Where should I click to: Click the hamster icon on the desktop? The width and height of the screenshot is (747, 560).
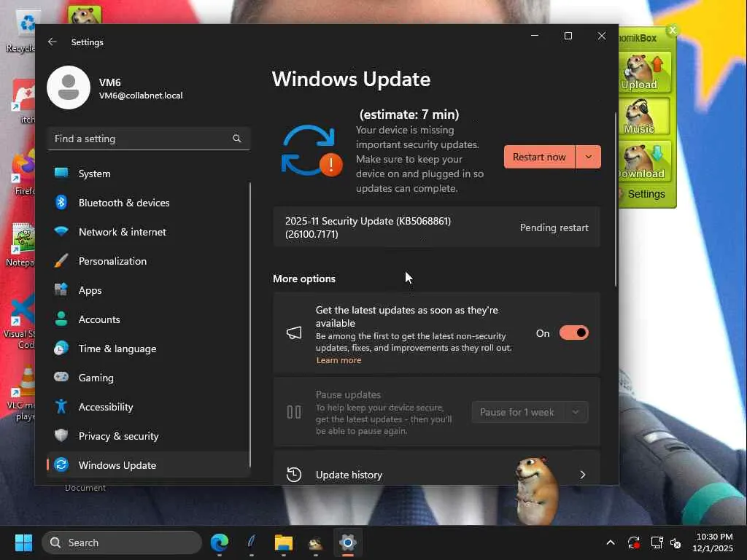click(x=85, y=15)
